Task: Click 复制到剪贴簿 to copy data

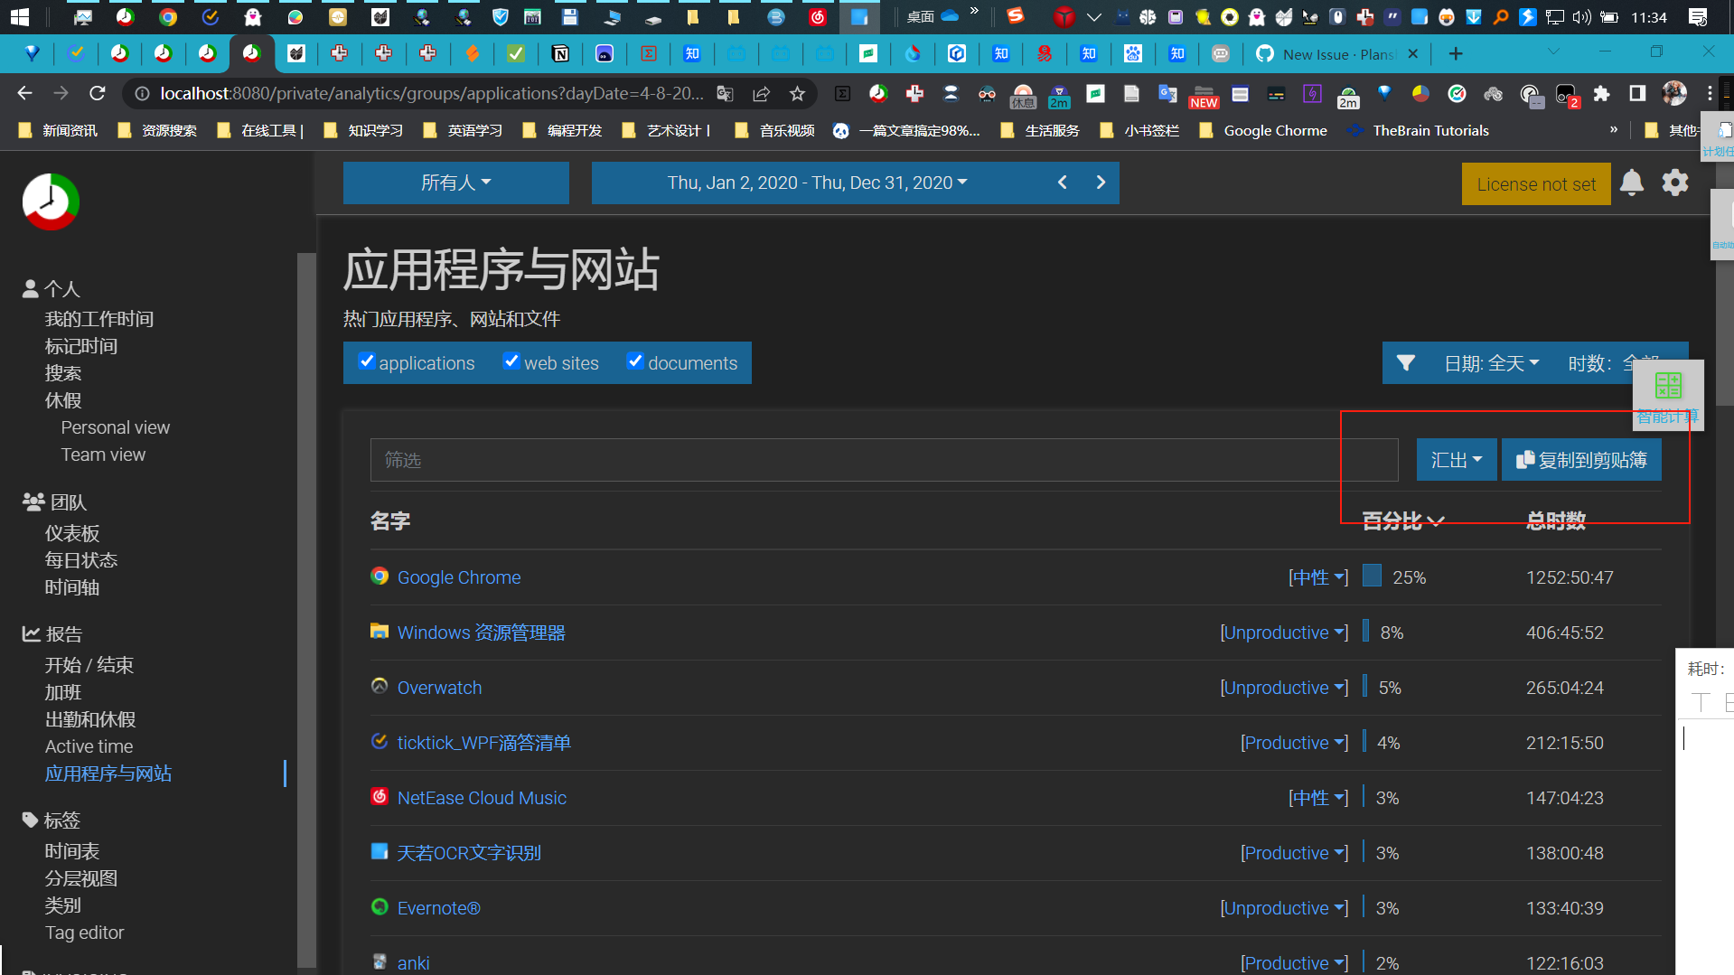Action: 1580,459
